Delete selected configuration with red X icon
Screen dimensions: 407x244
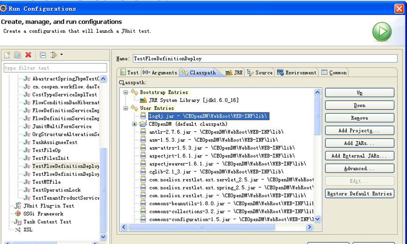pyautogui.click(x=28, y=55)
